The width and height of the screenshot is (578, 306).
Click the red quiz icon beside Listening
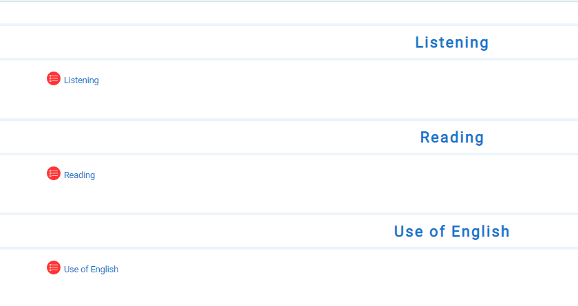coord(54,79)
